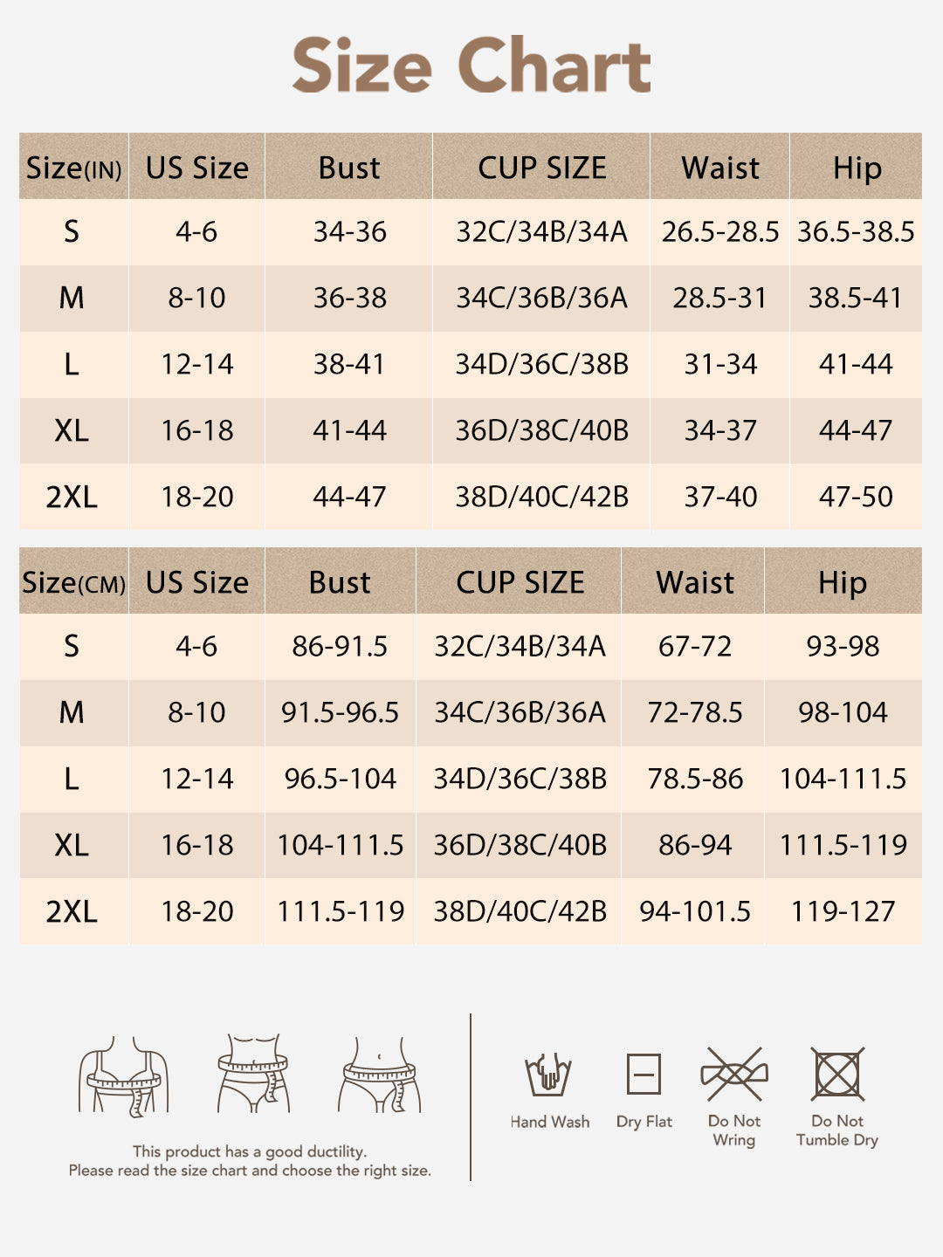943x1257 pixels.
Task: Select the 119-127 hip cell
Action: coord(843,911)
